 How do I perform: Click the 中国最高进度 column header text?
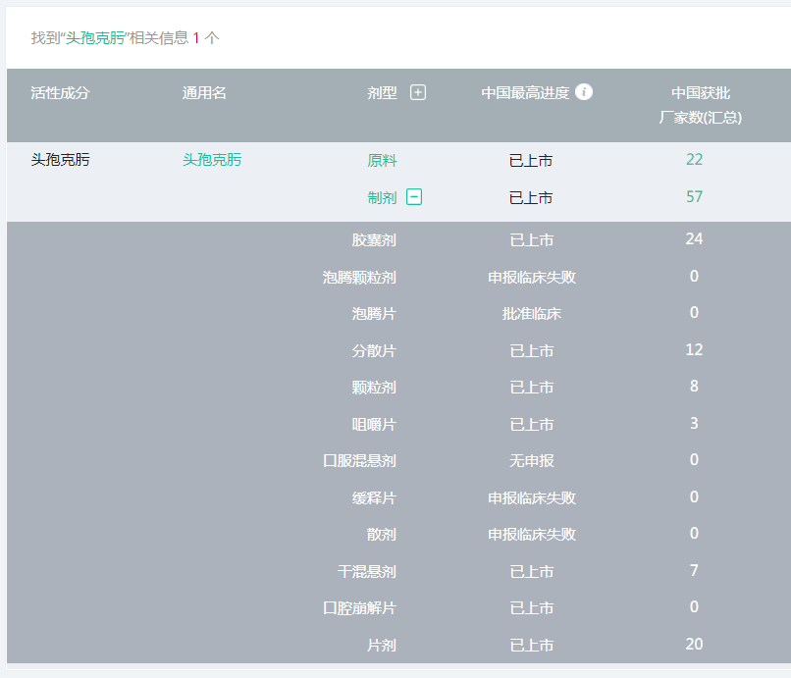point(525,93)
